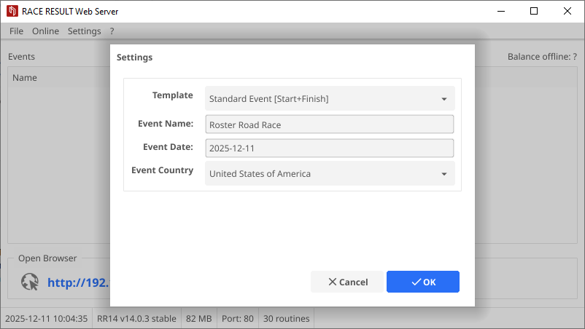Open the http://192 browser link
The width and height of the screenshot is (585, 329).
78,282
